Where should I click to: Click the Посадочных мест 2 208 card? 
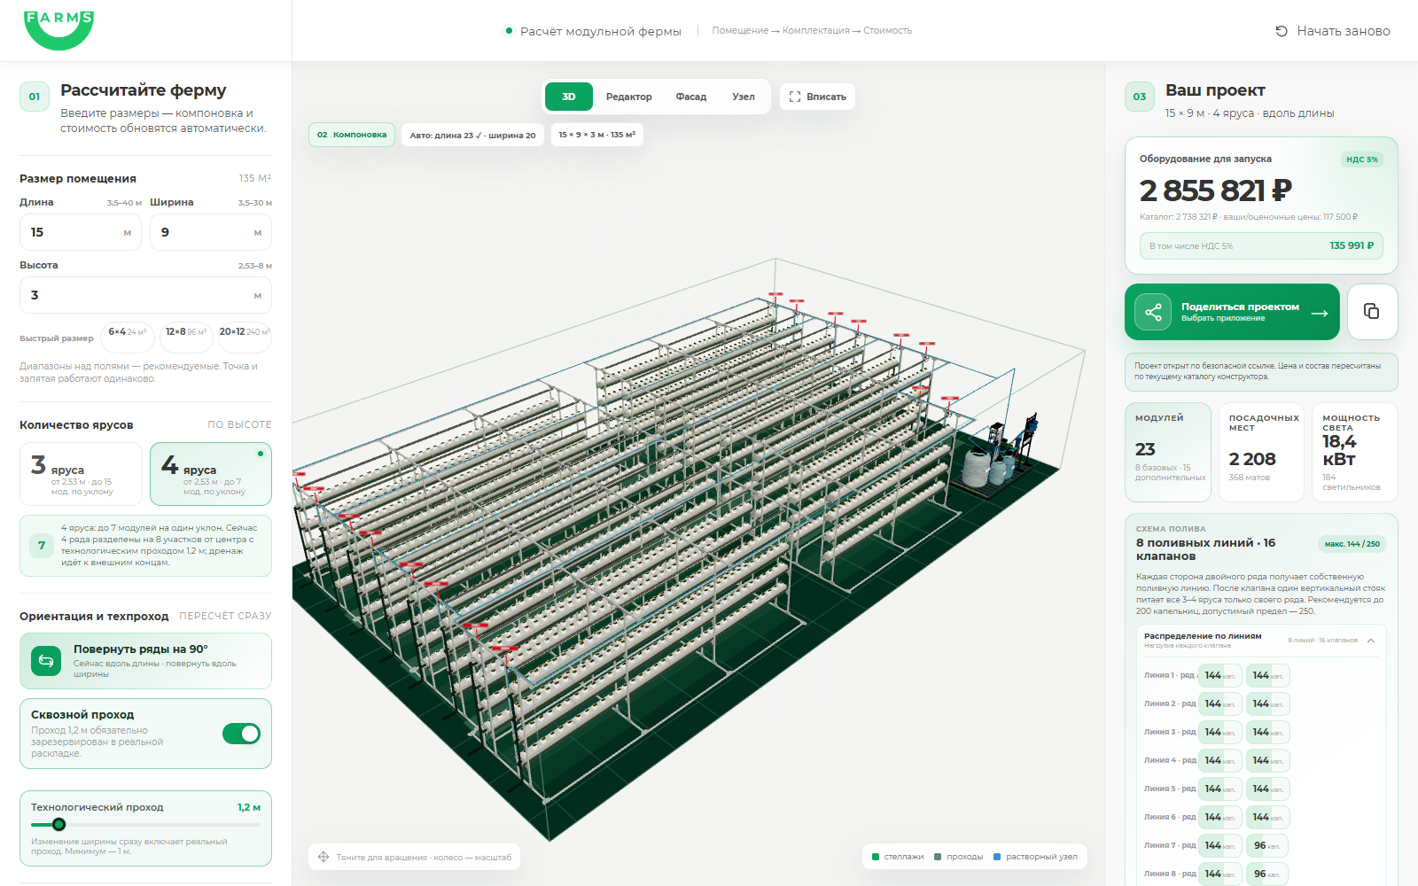coord(1261,453)
